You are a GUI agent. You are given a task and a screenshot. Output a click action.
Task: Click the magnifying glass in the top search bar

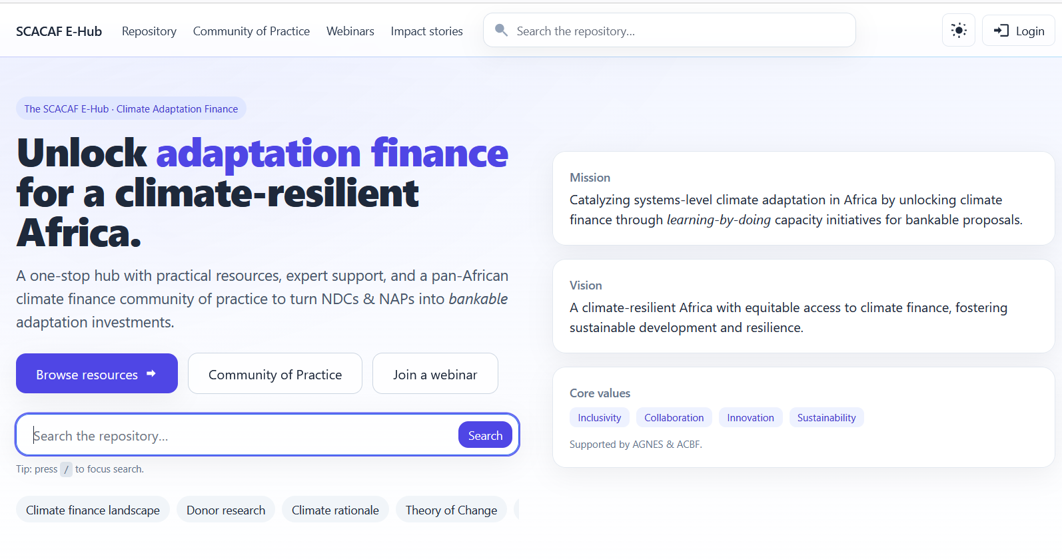(501, 30)
